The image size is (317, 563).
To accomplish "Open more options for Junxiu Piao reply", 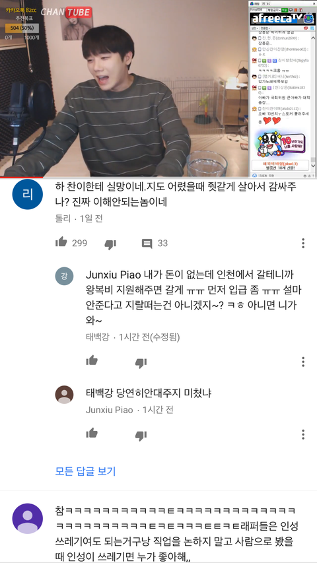I will (x=303, y=434).
